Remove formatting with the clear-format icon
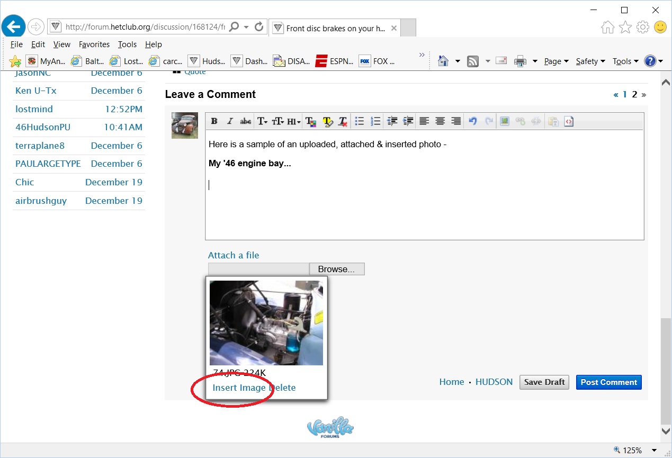 tap(343, 121)
